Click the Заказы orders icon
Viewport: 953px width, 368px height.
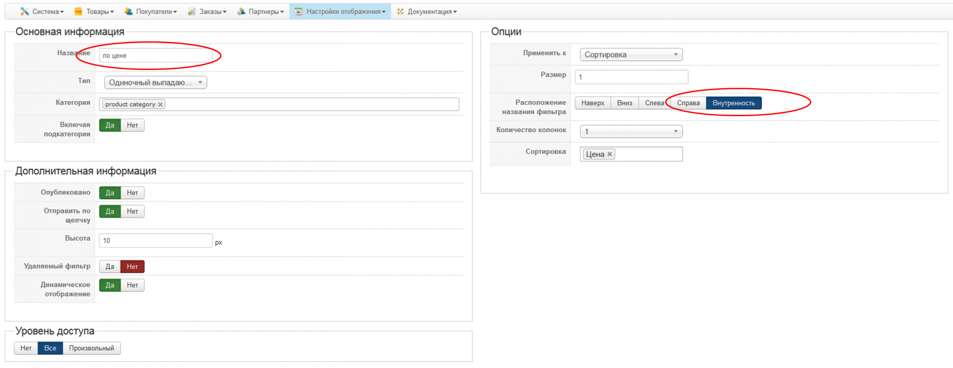pyautogui.click(x=192, y=11)
